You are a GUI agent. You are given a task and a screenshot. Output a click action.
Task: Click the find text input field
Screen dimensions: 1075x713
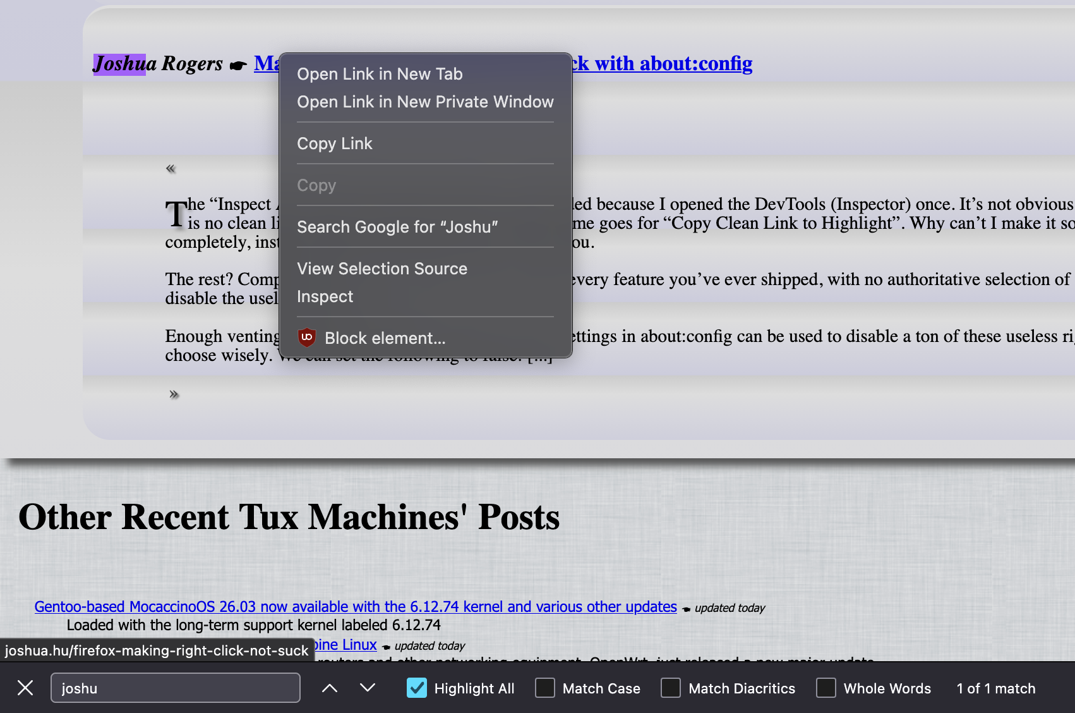175,688
